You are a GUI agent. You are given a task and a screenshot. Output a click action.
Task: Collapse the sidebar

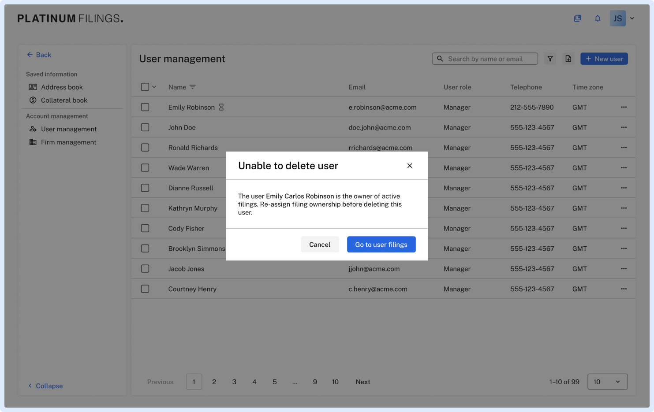[45, 386]
